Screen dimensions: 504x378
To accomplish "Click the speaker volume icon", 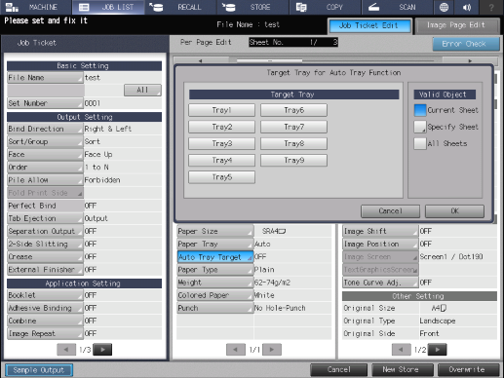I will tap(467, 7).
